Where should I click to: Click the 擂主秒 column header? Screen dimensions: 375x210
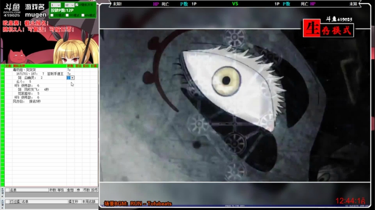pyautogui.click(x=73, y=202)
